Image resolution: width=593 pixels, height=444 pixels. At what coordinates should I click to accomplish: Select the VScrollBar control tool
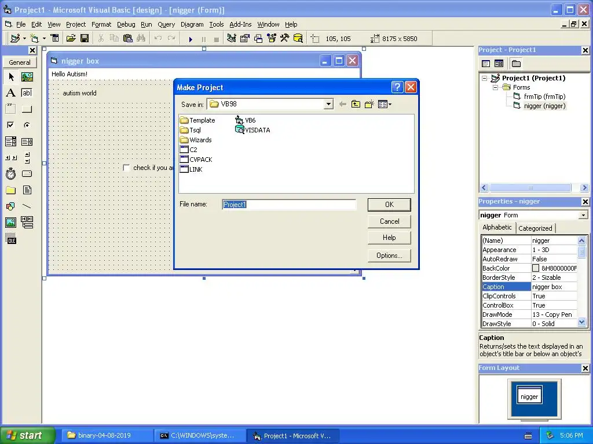(x=27, y=157)
